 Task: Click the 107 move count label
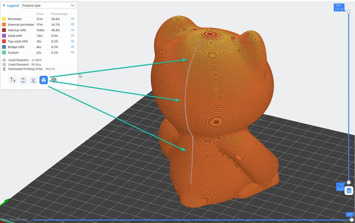tap(350, 214)
